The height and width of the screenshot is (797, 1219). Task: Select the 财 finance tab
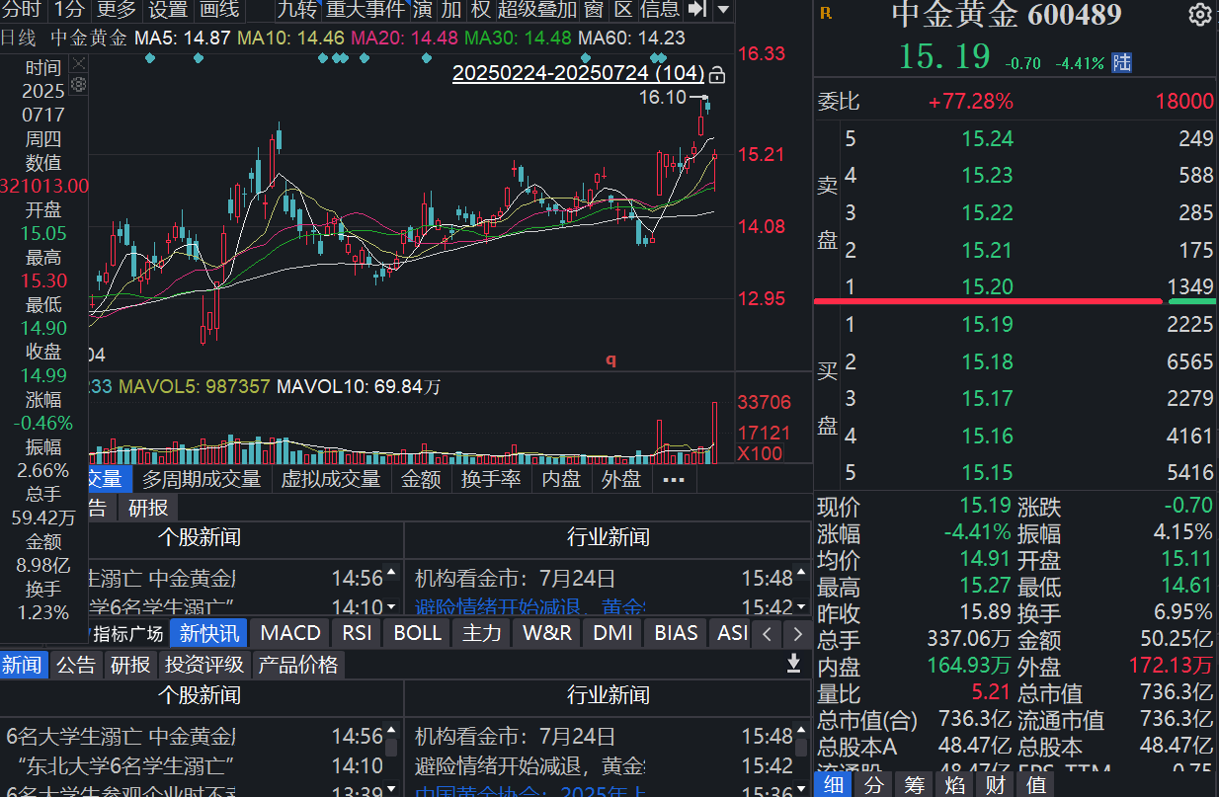[997, 785]
